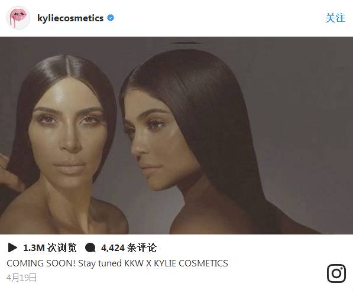Click the 4,424 number
Screen dimensions: 353x290
tap(113, 247)
